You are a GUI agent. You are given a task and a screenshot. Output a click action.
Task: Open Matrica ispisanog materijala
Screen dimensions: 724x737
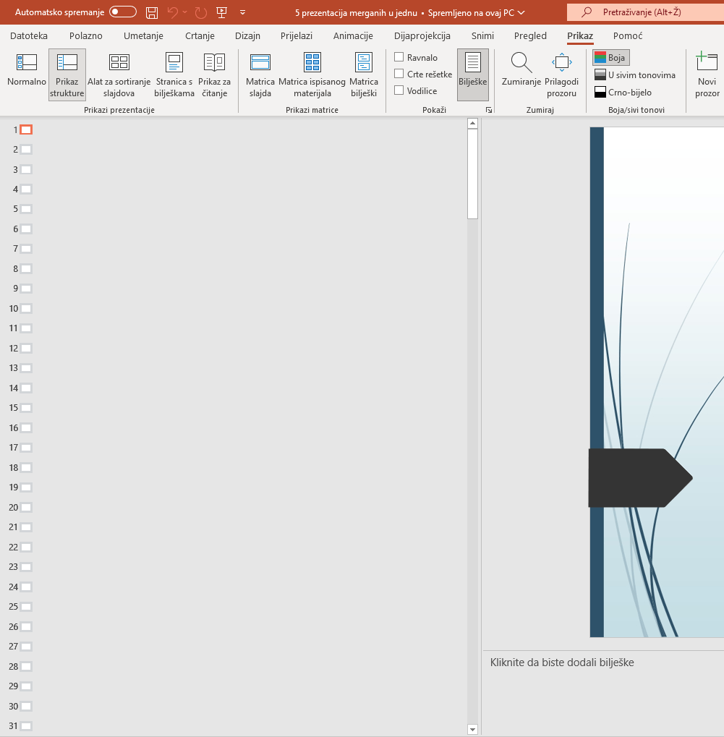click(312, 74)
